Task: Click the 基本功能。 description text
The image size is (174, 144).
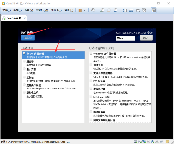Action: [x=31, y=73]
